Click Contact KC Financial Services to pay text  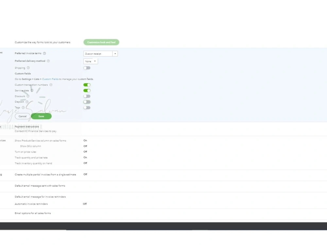pos(36,131)
